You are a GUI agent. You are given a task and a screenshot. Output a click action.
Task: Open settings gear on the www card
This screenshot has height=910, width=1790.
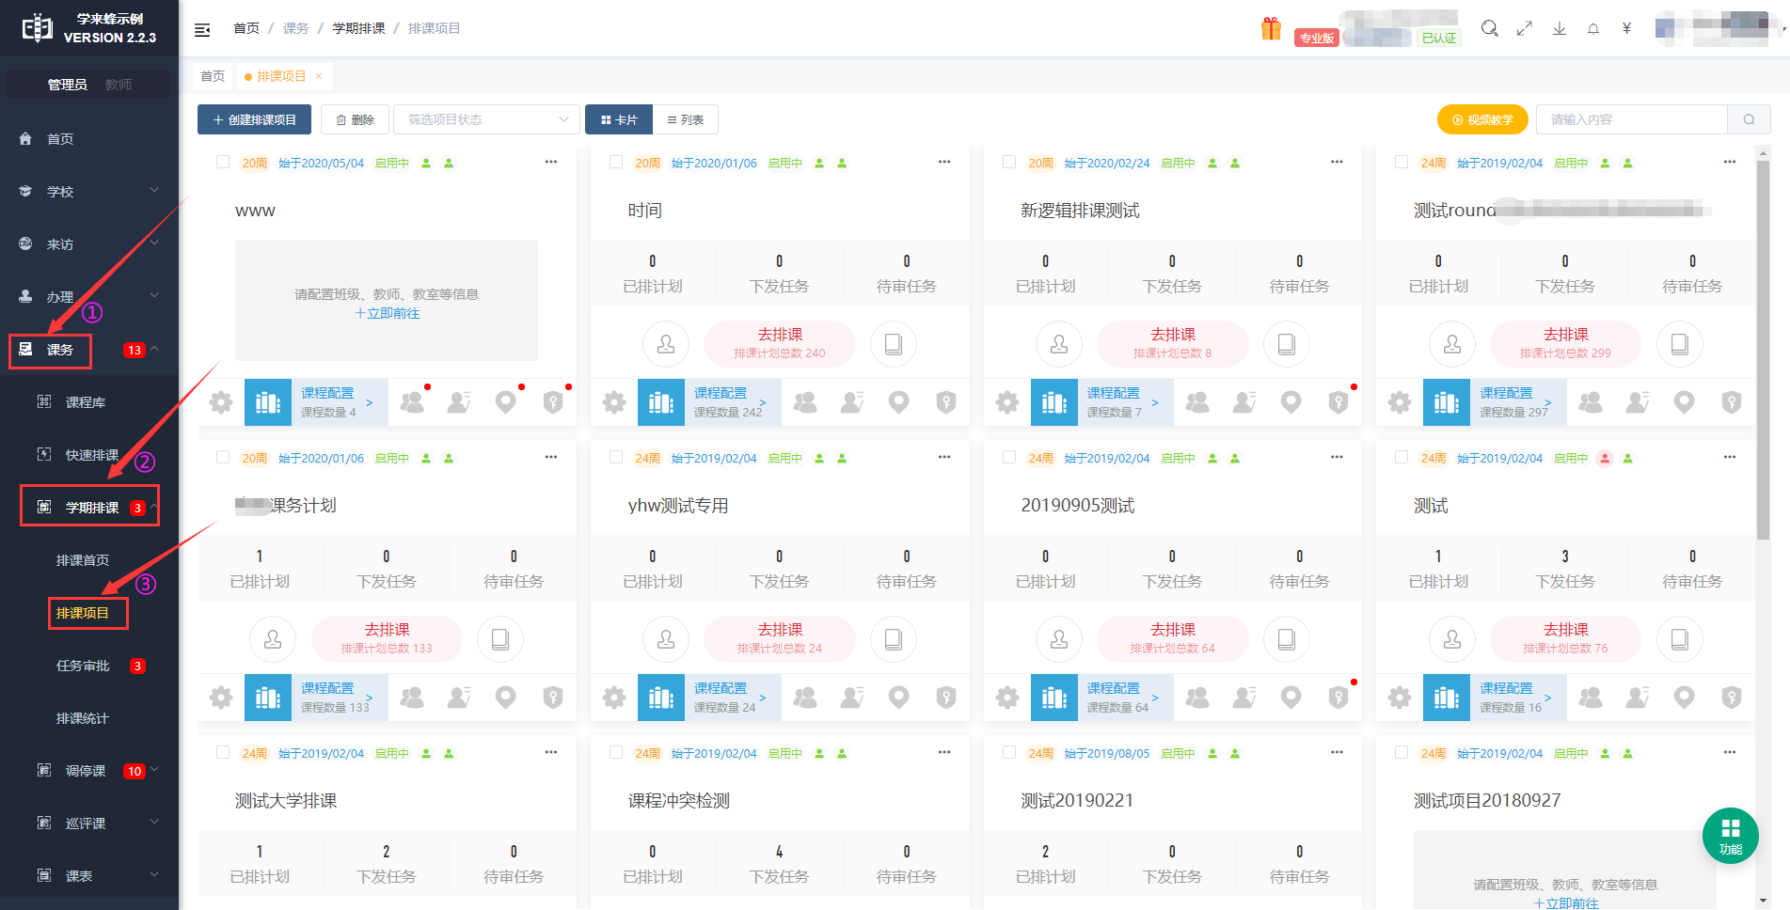[x=221, y=403]
